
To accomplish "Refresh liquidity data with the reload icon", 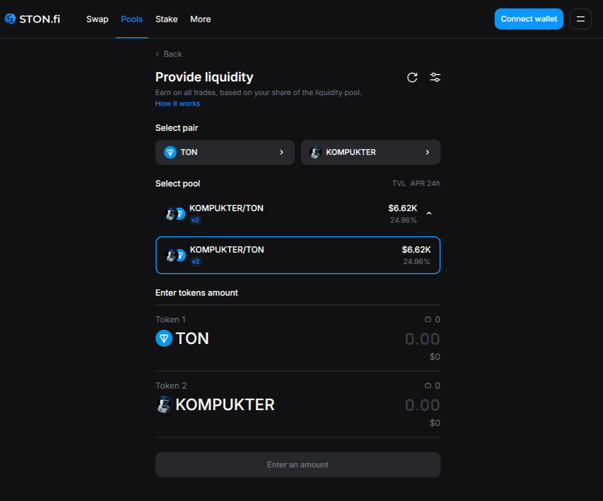I will tap(412, 77).
